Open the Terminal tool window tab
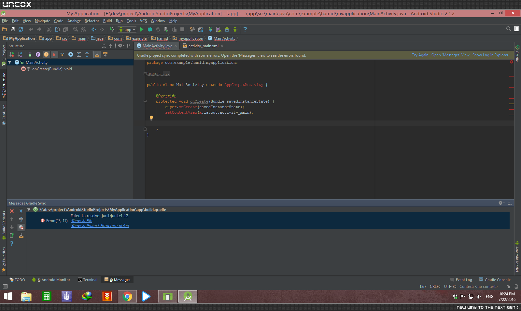The height and width of the screenshot is (311, 521). click(x=88, y=280)
